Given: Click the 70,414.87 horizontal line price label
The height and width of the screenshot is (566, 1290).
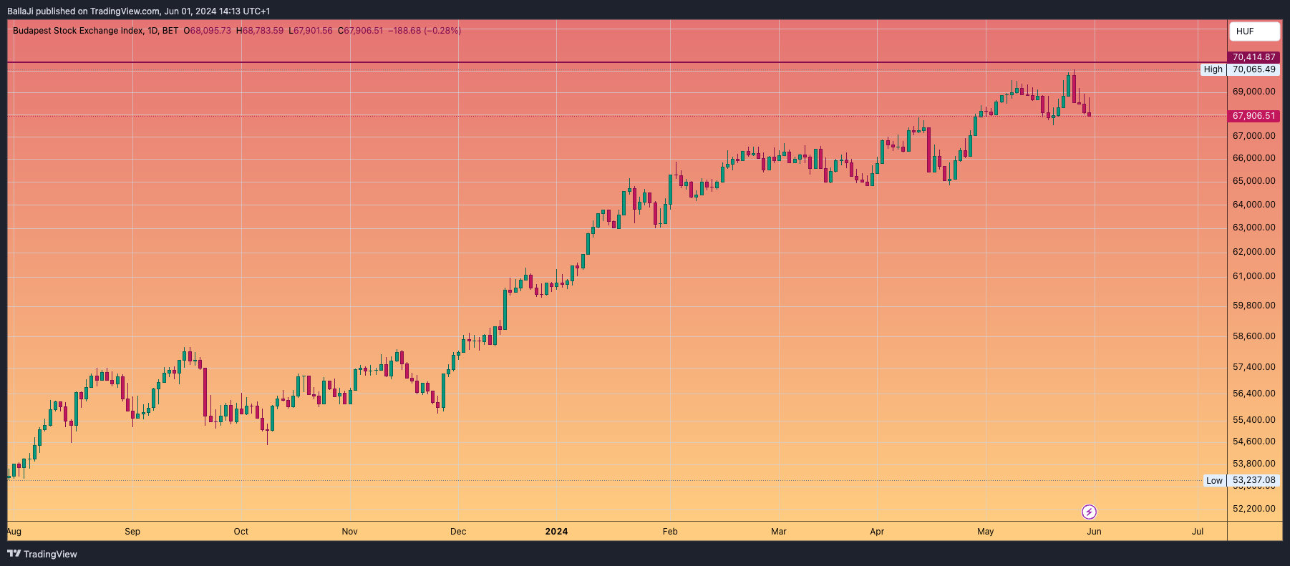Looking at the screenshot, I should (1254, 57).
